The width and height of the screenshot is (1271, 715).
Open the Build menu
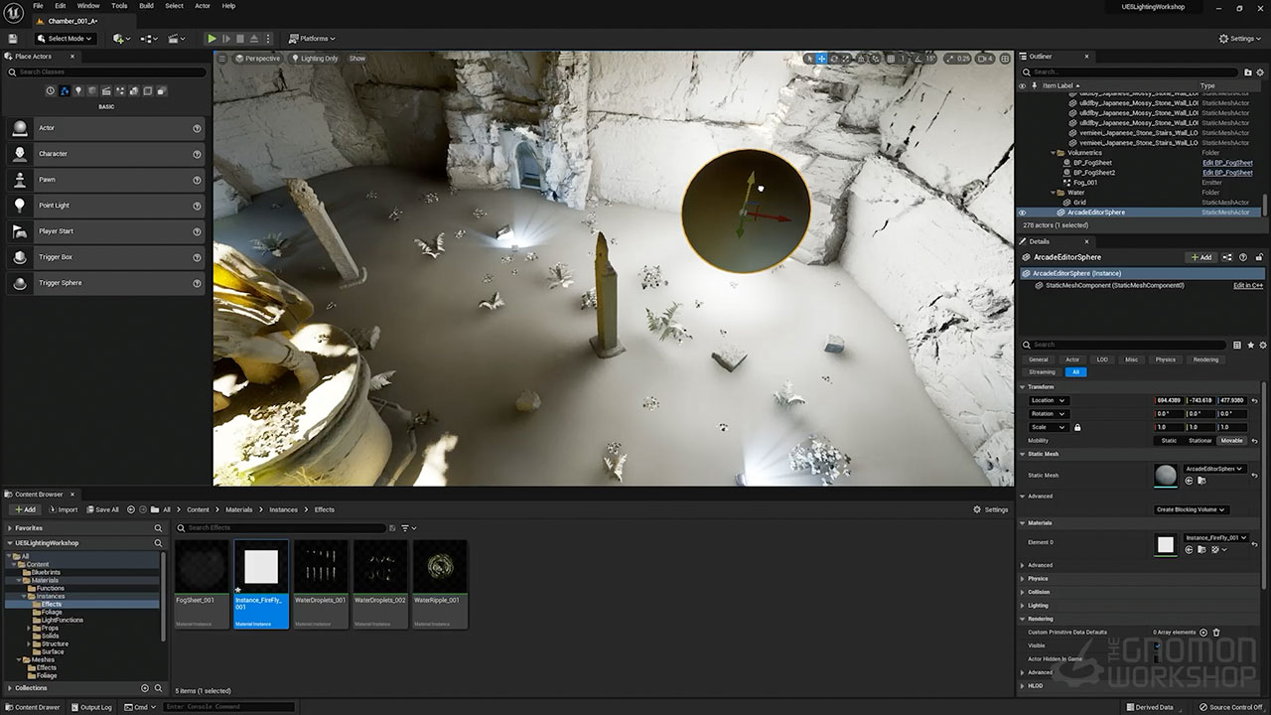pyautogui.click(x=146, y=6)
